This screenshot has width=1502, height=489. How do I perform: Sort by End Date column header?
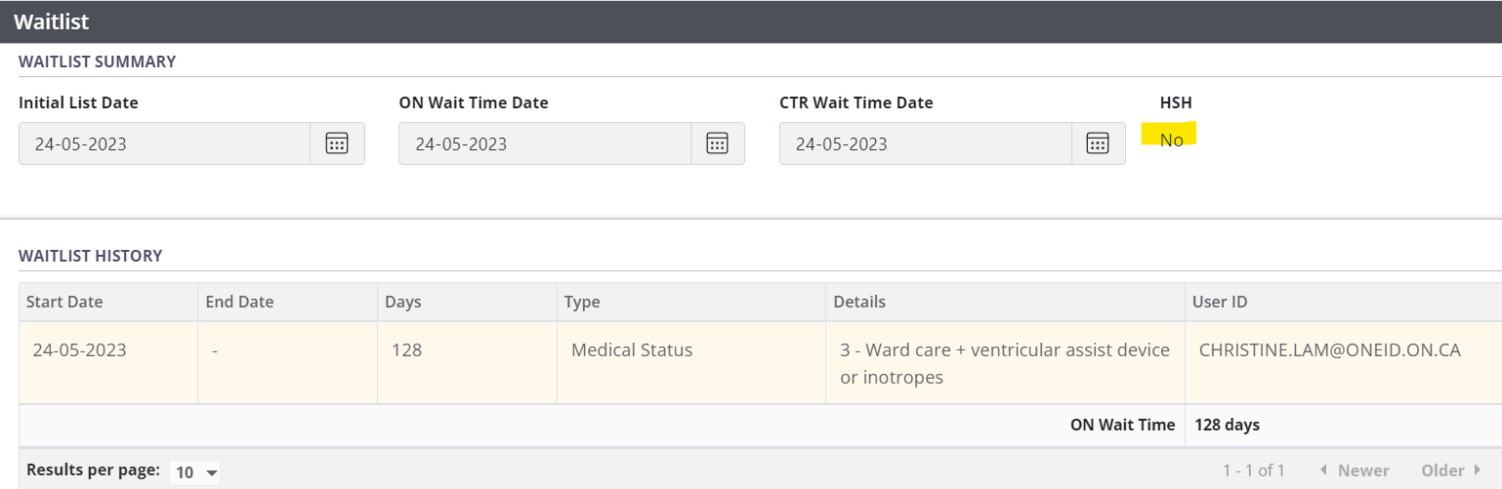(239, 302)
